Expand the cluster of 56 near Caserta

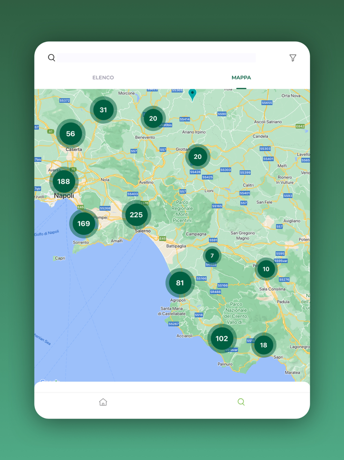(71, 133)
